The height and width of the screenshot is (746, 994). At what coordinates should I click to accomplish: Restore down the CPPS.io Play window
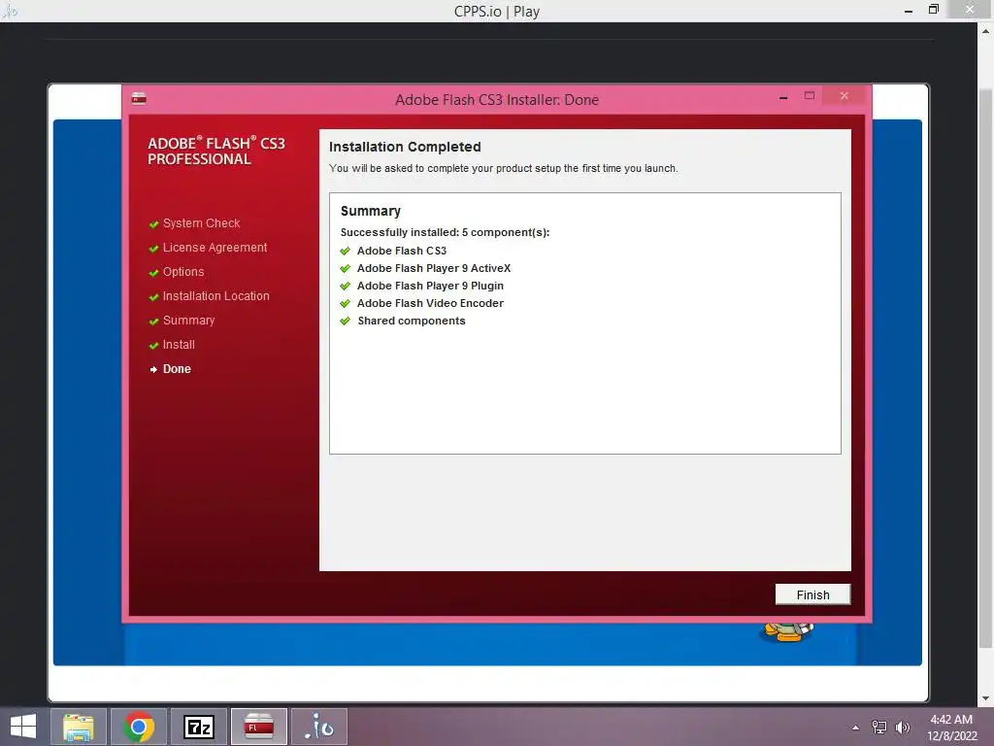pos(933,9)
